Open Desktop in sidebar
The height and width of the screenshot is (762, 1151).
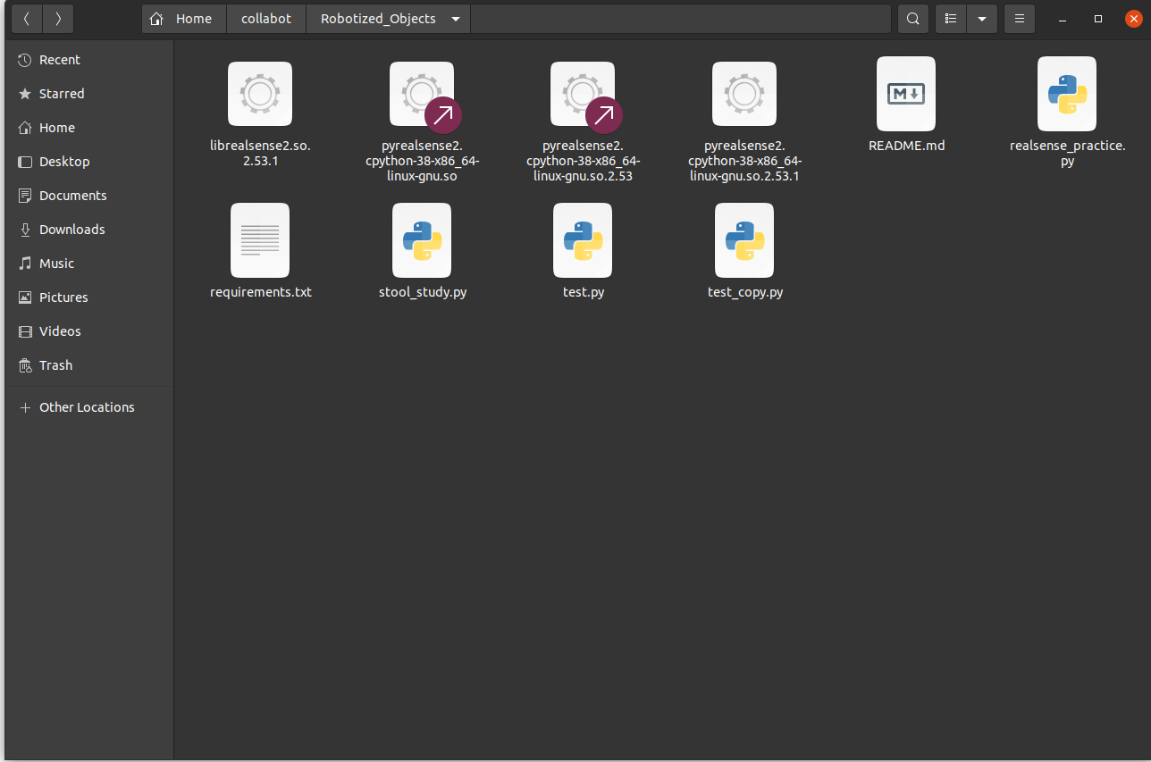89,162
